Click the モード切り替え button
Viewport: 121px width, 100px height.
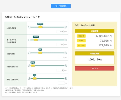[x=61, y=6]
